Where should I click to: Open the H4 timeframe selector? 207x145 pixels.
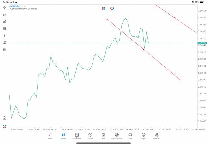tap(4, 50)
